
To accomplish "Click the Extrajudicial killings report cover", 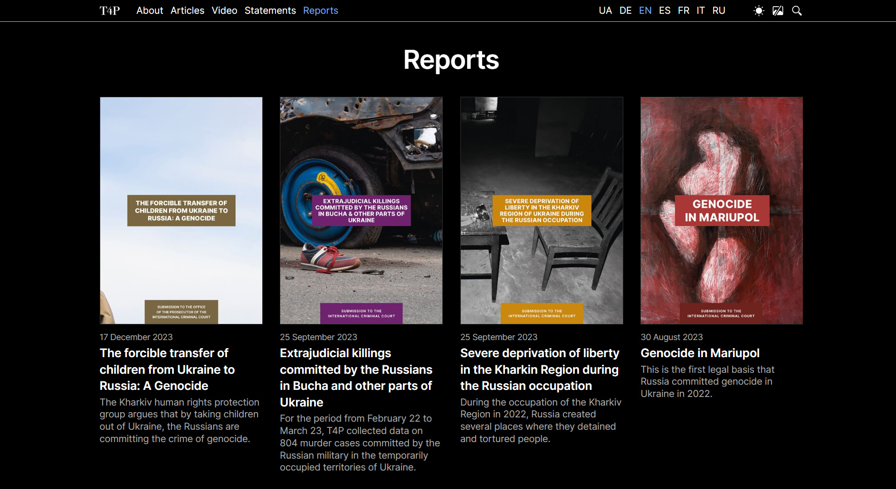I will [x=361, y=211].
